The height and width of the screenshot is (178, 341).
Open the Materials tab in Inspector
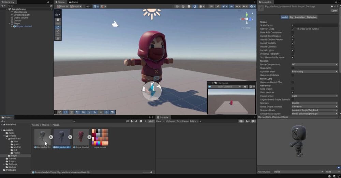(x=312, y=17)
